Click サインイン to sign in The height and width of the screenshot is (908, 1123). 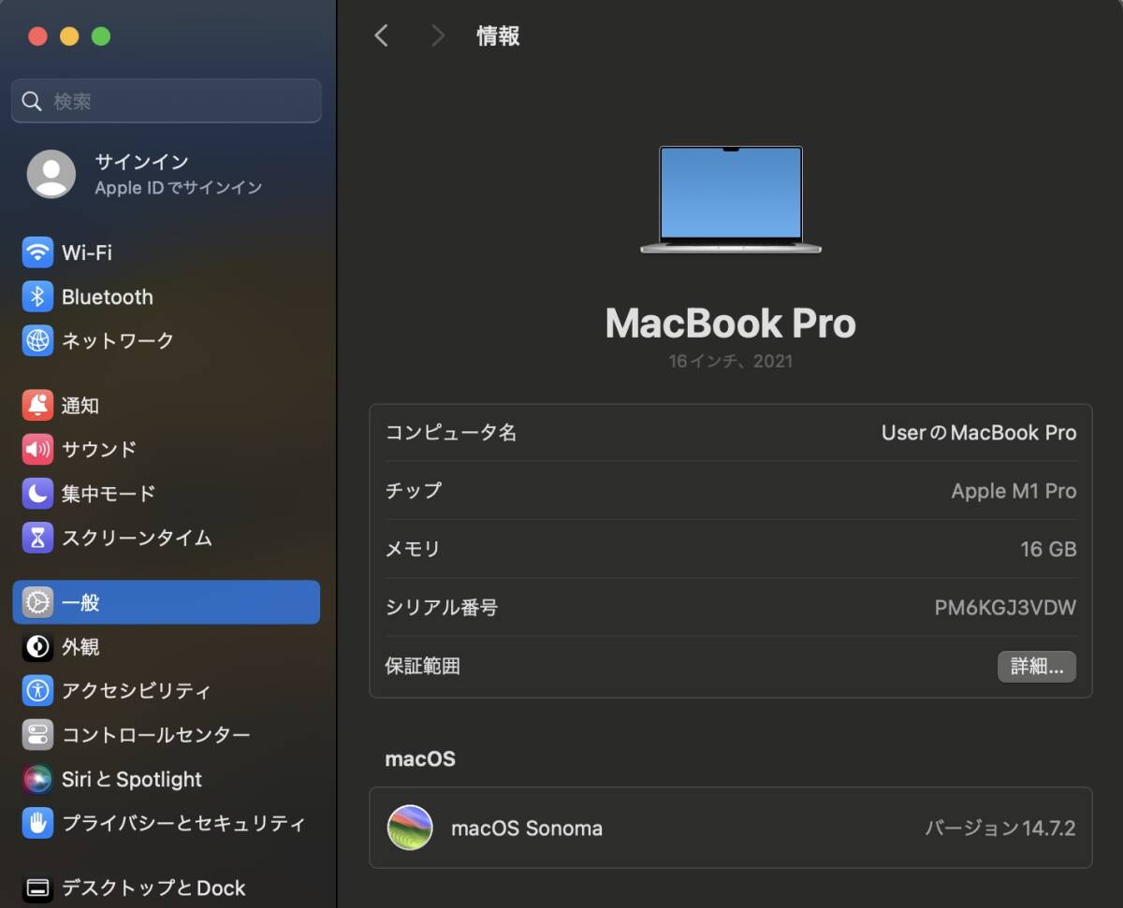(141, 162)
